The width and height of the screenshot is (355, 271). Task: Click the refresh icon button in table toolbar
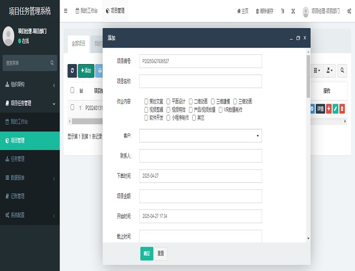(72, 70)
